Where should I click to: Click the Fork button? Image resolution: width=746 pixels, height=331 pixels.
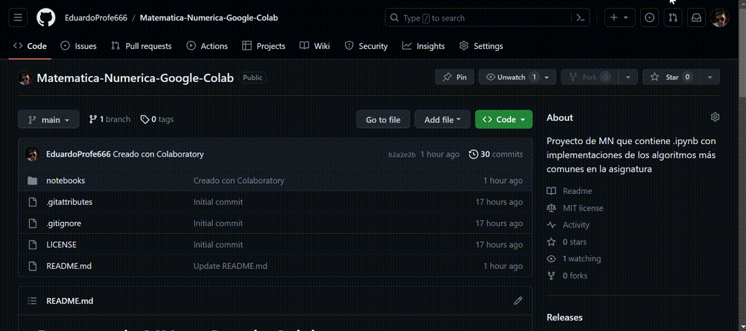tap(589, 77)
